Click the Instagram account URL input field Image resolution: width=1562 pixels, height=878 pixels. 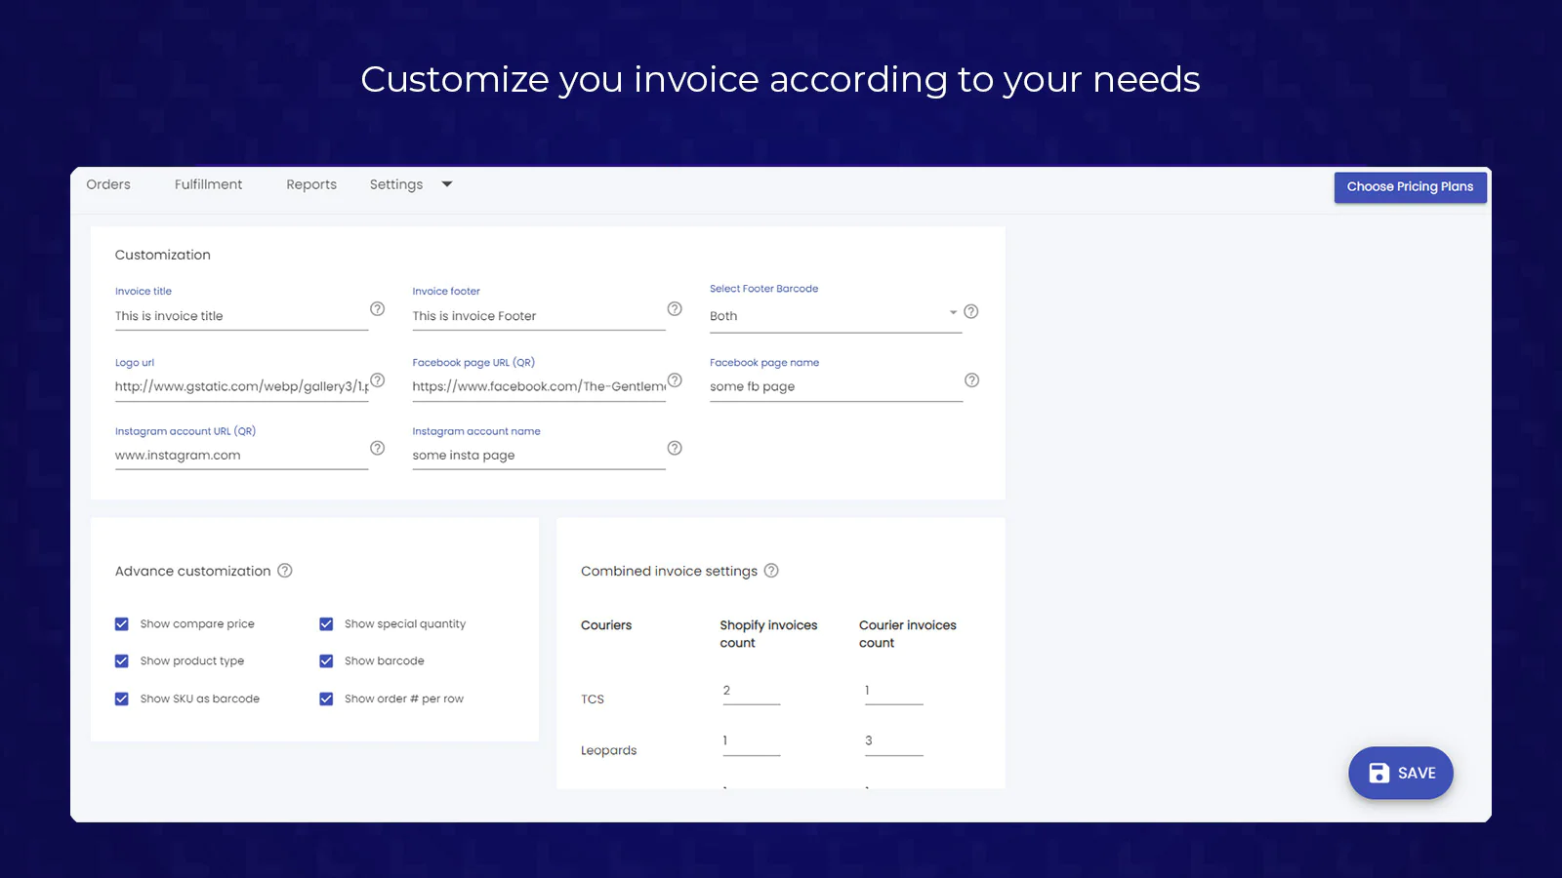(x=241, y=456)
